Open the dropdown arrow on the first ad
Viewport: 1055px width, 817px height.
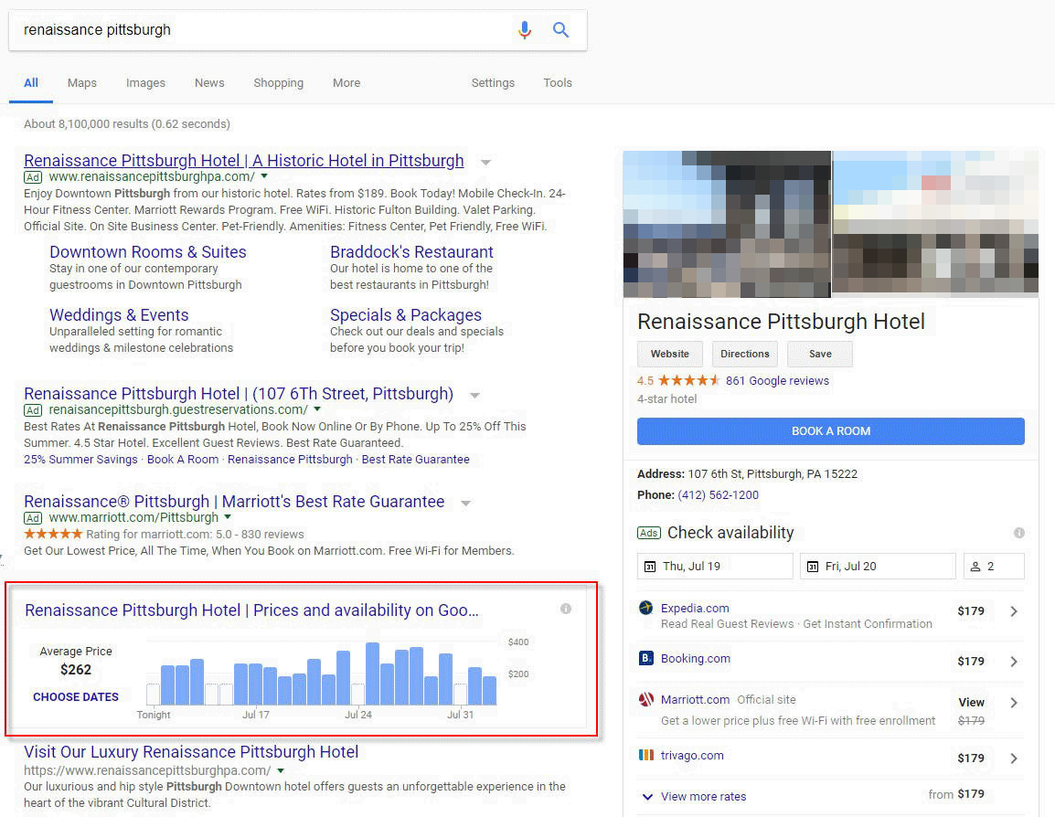[485, 162]
